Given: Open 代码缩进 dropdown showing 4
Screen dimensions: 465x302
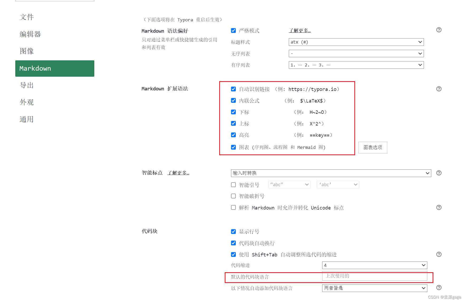Looking at the screenshot, I should coord(375,265).
